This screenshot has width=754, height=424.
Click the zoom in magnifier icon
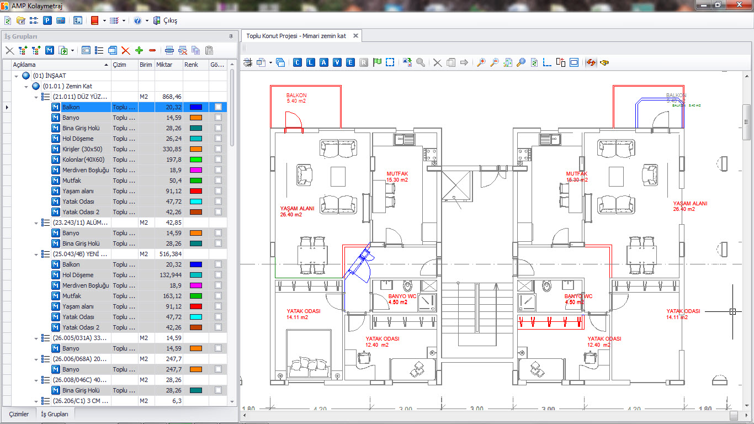481,62
